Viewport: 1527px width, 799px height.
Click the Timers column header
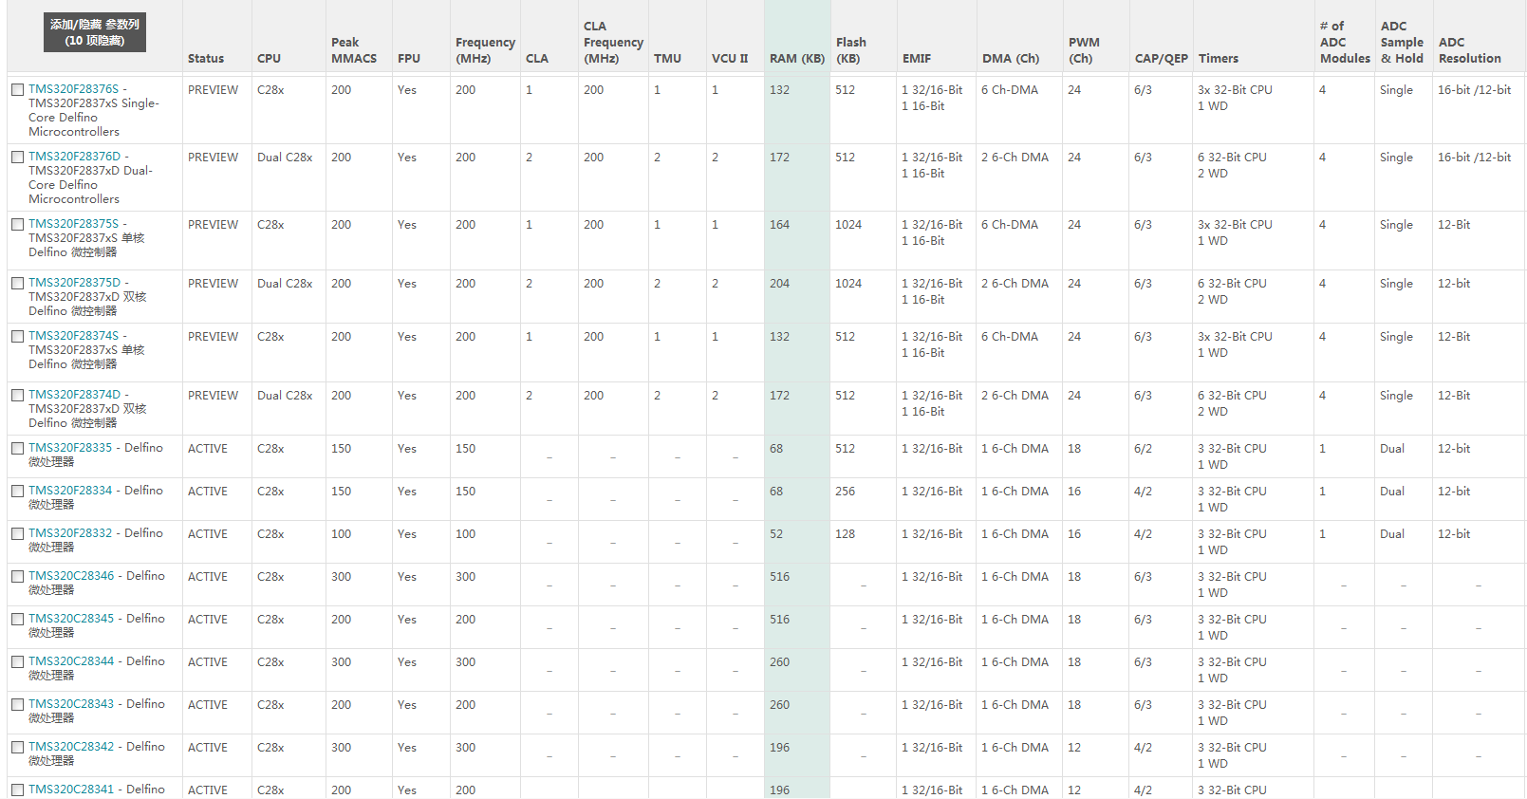click(x=1218, y=59)
